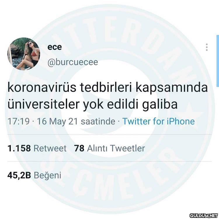The width and height of the screenshot is (219, 219).
Task: Tap the word tedbirleri in the tweet
Action: (x=106, y=88)
